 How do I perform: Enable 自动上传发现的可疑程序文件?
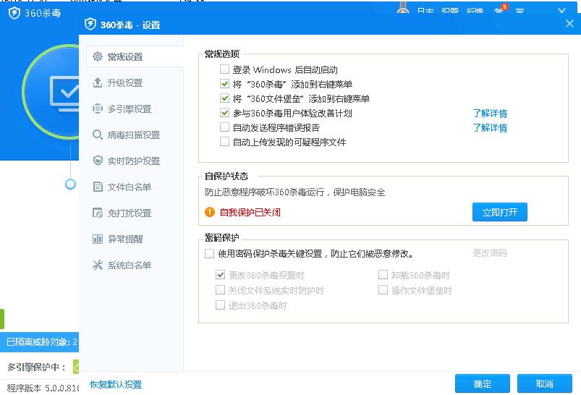pyautogui.click(x=224, y=142)
